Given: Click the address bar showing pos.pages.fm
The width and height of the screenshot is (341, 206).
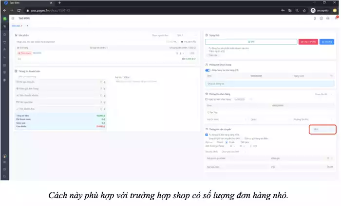Looking at the screenshot, I should coord(152,10).
